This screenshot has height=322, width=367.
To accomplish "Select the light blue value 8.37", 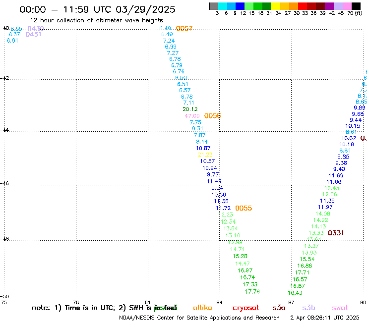I will 14,34.
